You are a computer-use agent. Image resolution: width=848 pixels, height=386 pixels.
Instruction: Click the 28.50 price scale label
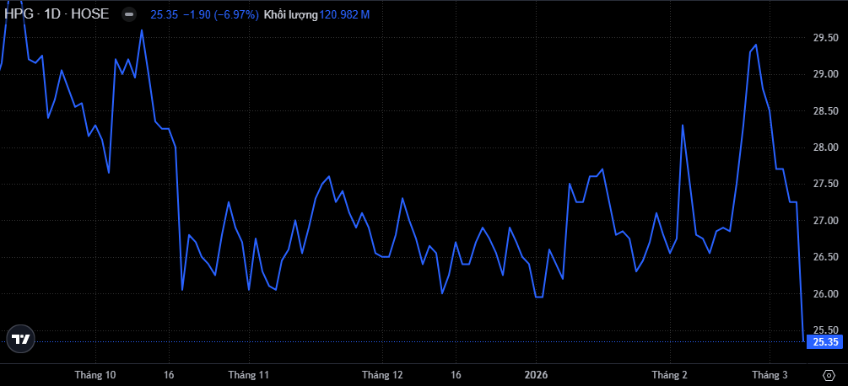[x=824, y=111]
